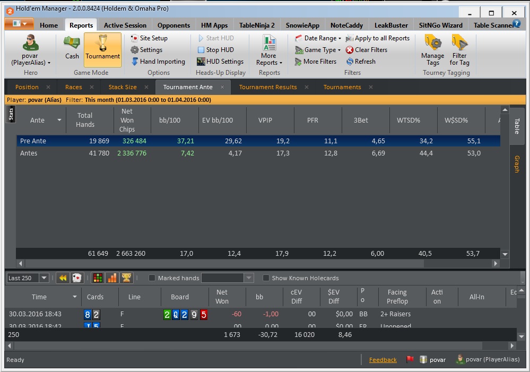The width and height of the screenshot is (530, 372).
Task: Sort hands by Net Won column
Action: coord(222,297)
